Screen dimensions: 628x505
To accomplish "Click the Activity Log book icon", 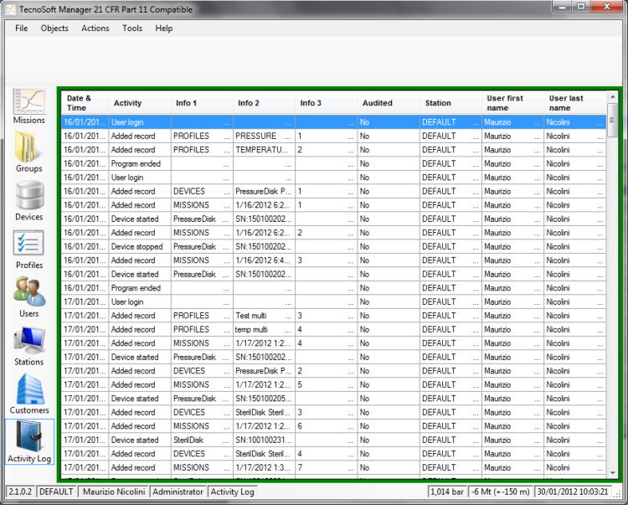I will [x=29, y=437].
